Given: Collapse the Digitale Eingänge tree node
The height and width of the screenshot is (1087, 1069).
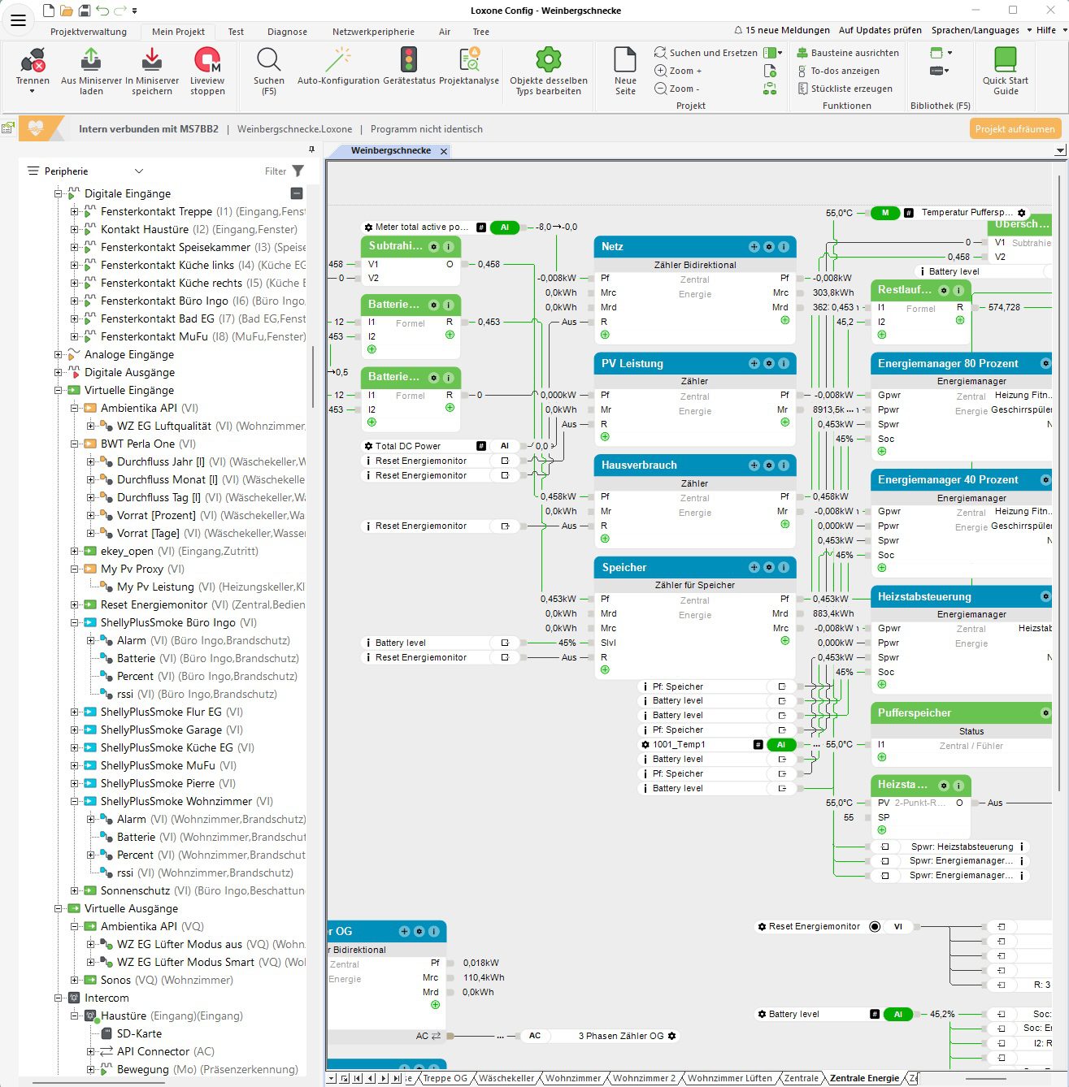Looking at the screenshot, I should pyautogui.click(x=59, y=194).
